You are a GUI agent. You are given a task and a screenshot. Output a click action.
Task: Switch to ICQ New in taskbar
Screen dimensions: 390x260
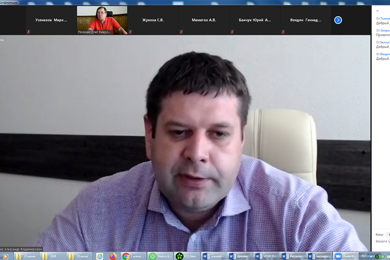tap(187, 256)
